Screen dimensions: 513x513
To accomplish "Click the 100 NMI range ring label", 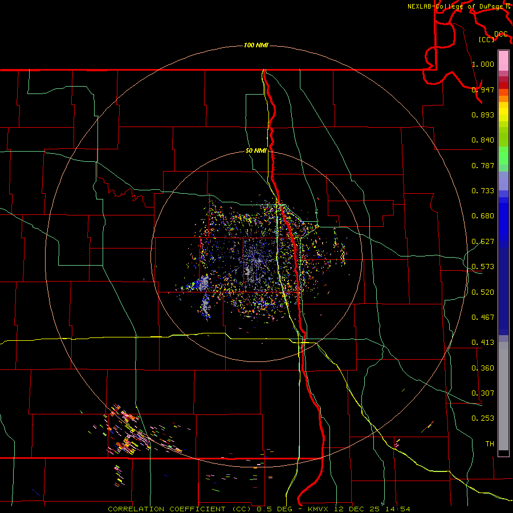I will [256, 45].
